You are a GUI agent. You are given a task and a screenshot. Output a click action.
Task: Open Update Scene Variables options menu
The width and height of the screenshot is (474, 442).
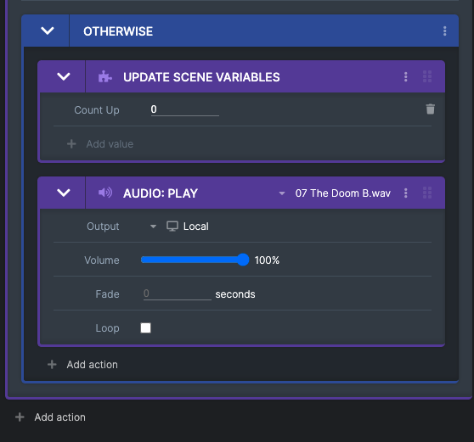[x=406, y=76]
